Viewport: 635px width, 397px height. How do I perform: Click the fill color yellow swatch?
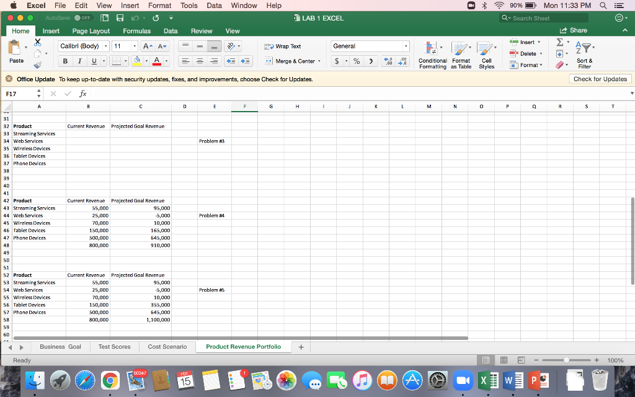click(137, 61)
